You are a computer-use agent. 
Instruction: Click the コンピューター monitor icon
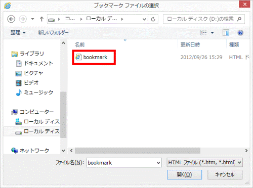pyautogui.click(x=15, y=112)
